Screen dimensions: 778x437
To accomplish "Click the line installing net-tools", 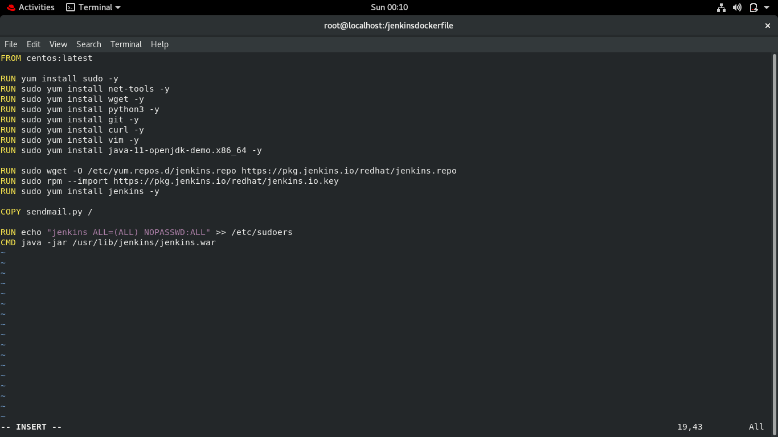I will click(85, 89).
